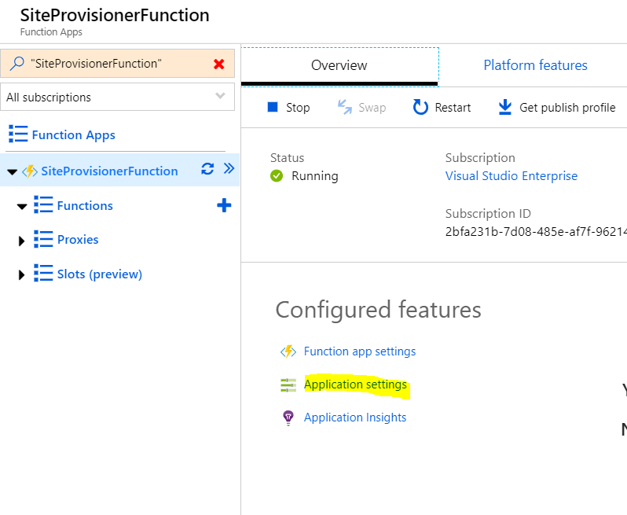Collapse the SiteProvisionerFunction tree node

(x=12, y=171)
